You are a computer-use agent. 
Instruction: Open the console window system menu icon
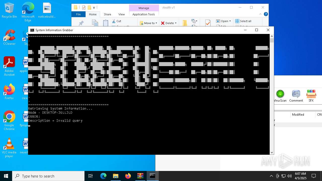[x=32, y=30]
